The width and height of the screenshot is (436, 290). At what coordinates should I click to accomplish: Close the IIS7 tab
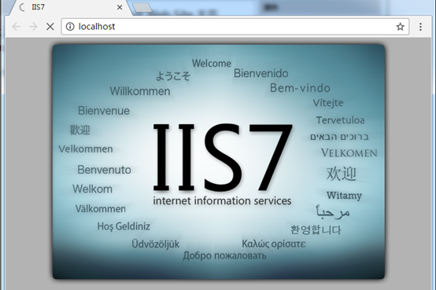tap(120, 7)
